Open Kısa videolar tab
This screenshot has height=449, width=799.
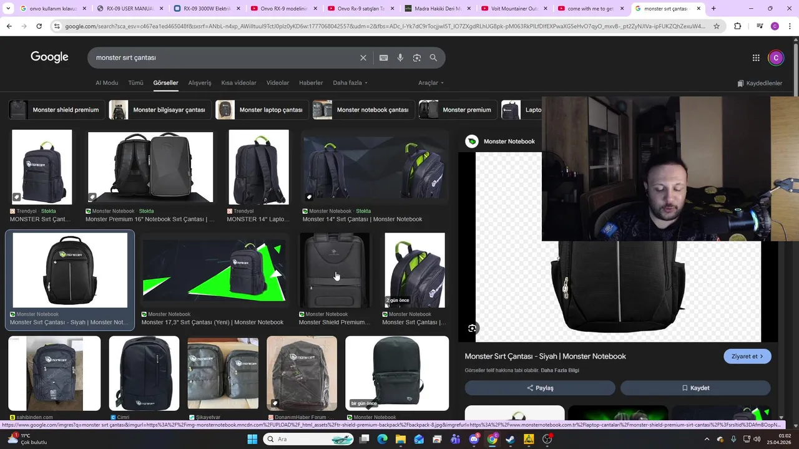coord(238,83)
